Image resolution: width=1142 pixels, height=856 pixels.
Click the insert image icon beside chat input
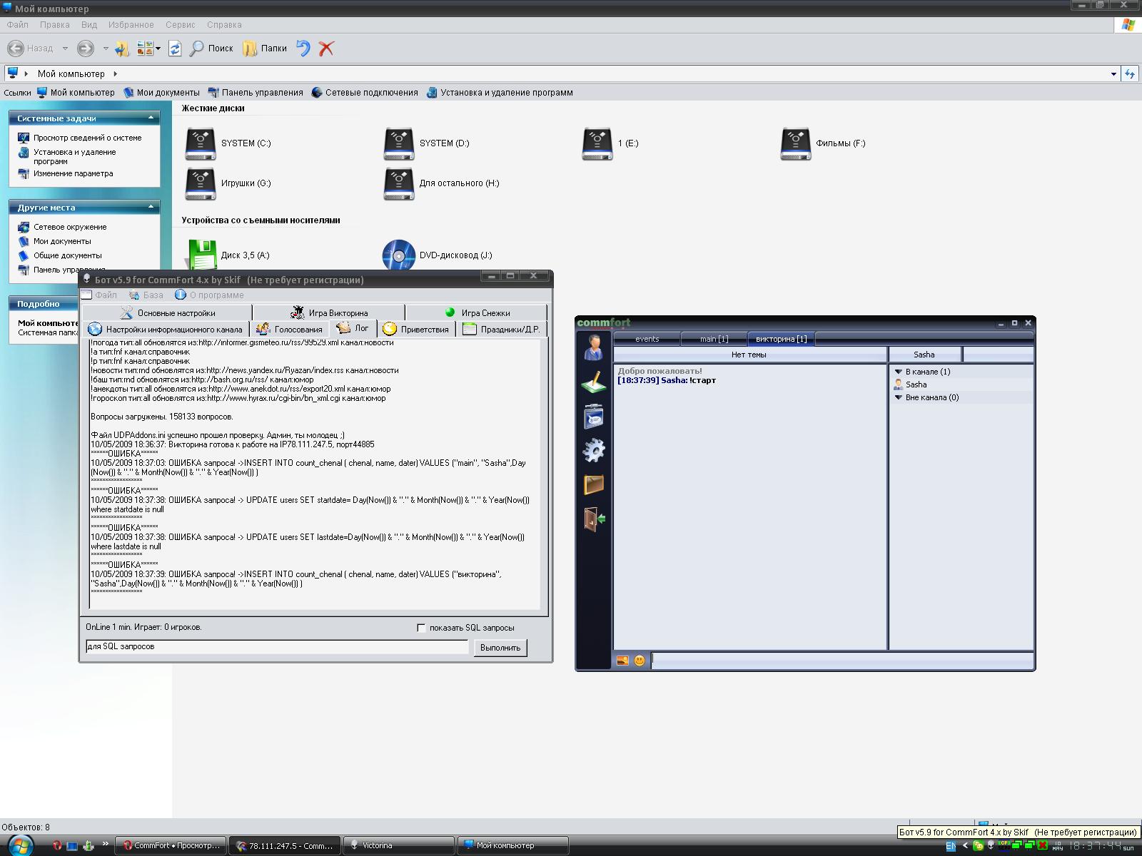622,661
